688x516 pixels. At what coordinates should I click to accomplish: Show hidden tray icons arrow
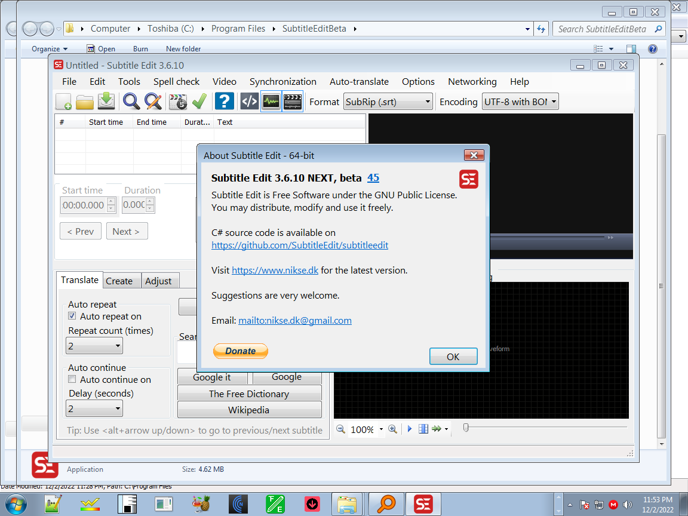pos(570,505)
